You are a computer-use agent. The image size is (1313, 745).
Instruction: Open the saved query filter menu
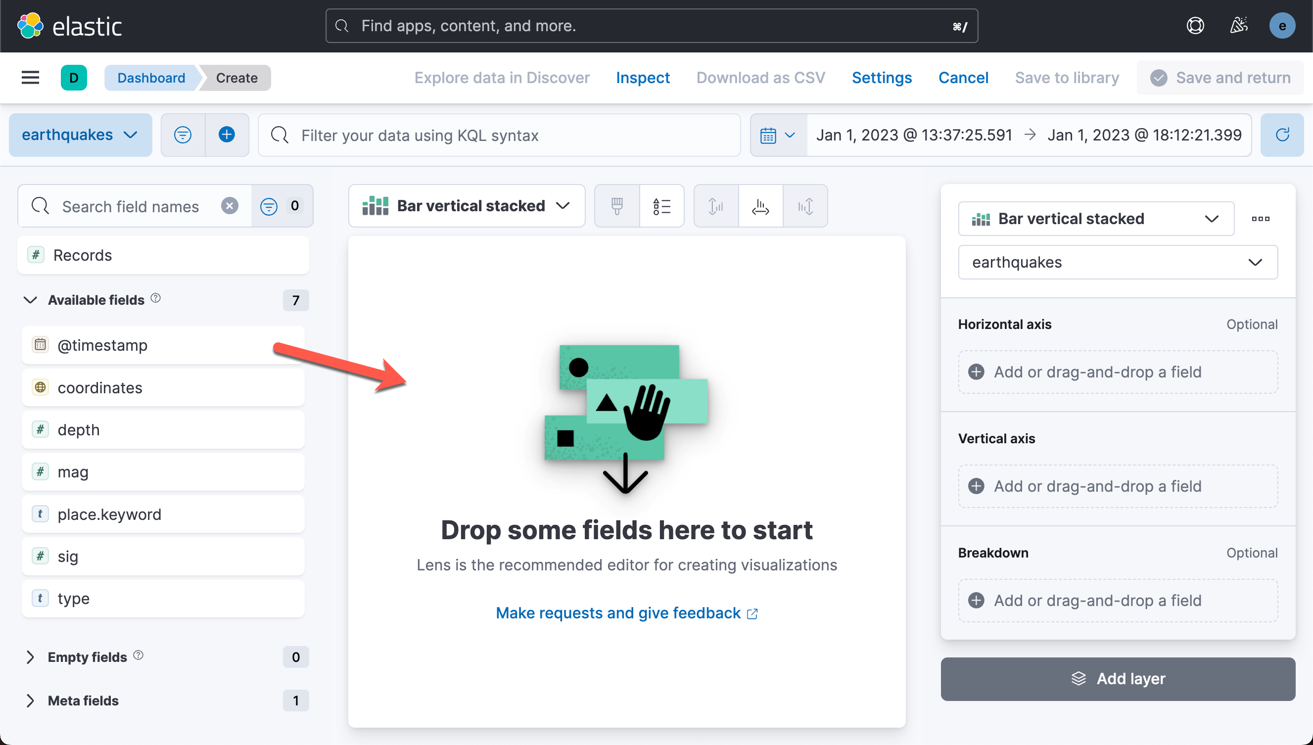pyautogui.click(x=183, y=135)
